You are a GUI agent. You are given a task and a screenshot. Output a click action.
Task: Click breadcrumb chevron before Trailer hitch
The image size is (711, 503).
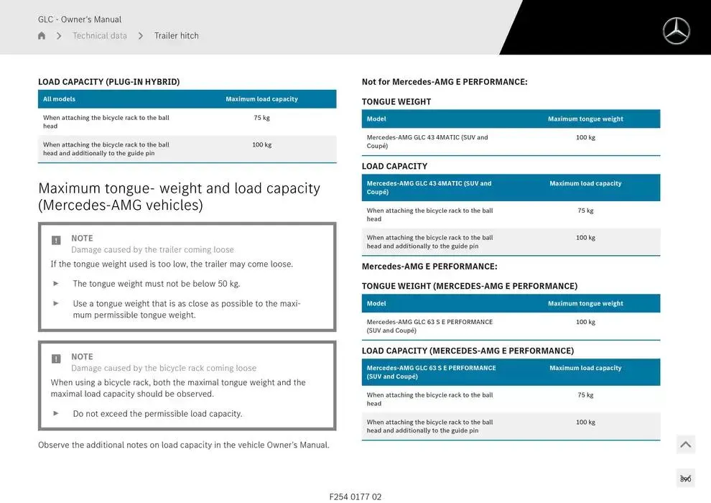tap(141, 36)
